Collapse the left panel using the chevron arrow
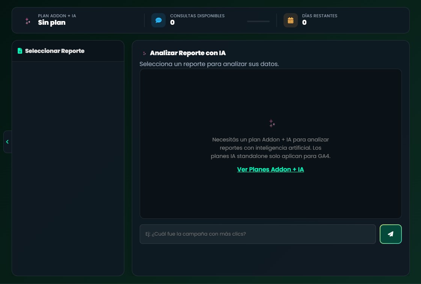 (7, 142)
